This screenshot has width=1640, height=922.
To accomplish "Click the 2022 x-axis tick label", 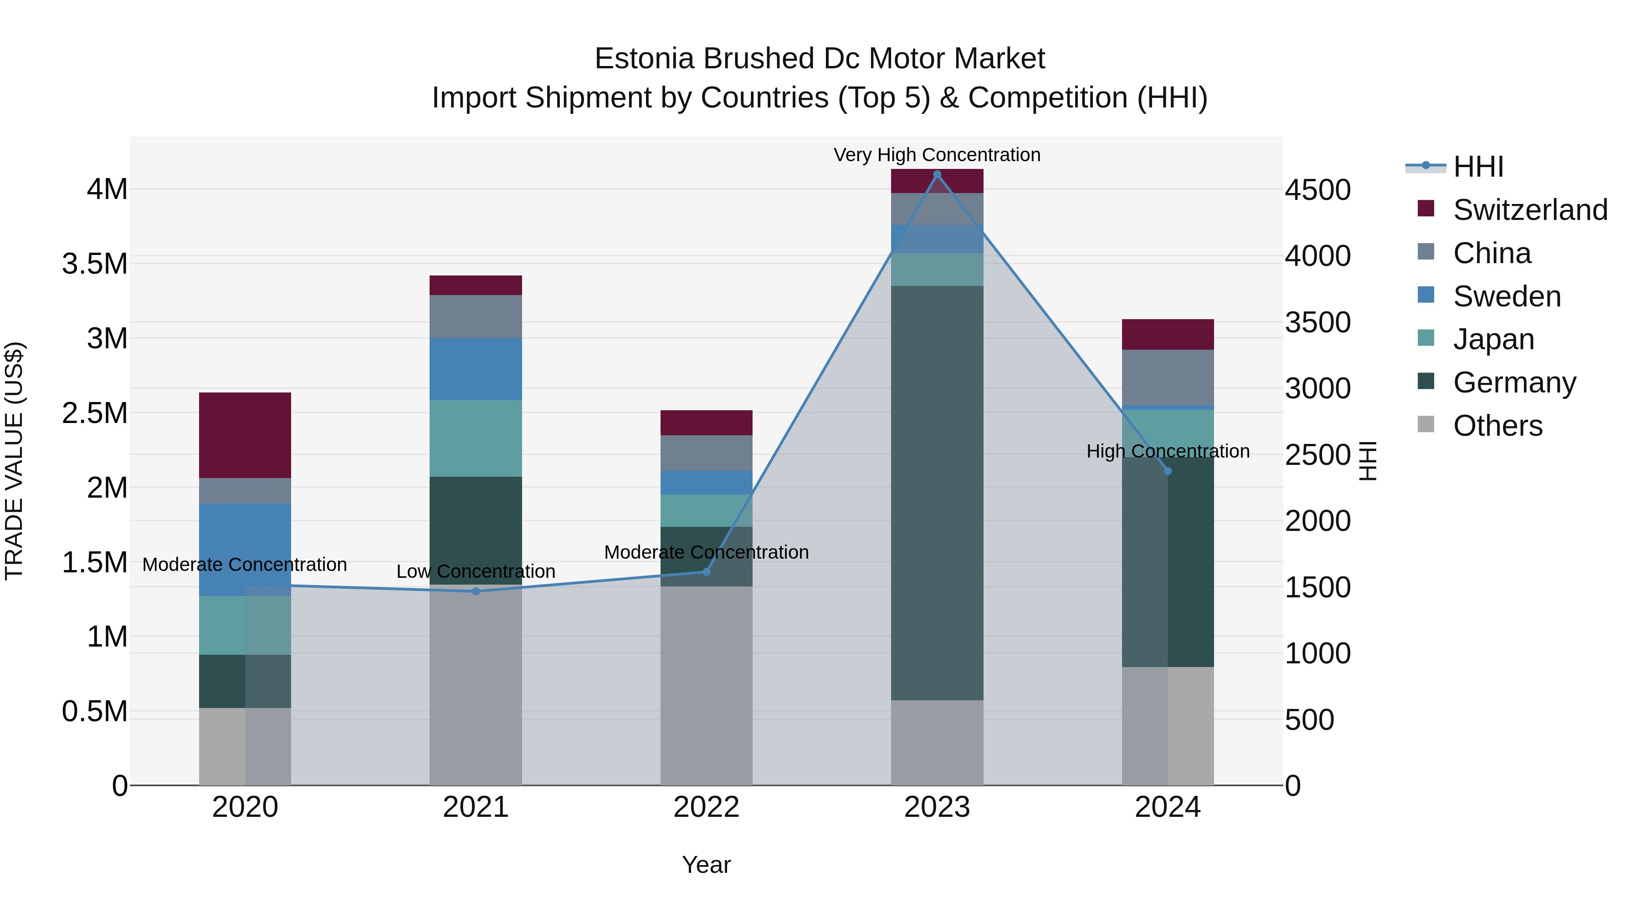I will click(706, 807).
